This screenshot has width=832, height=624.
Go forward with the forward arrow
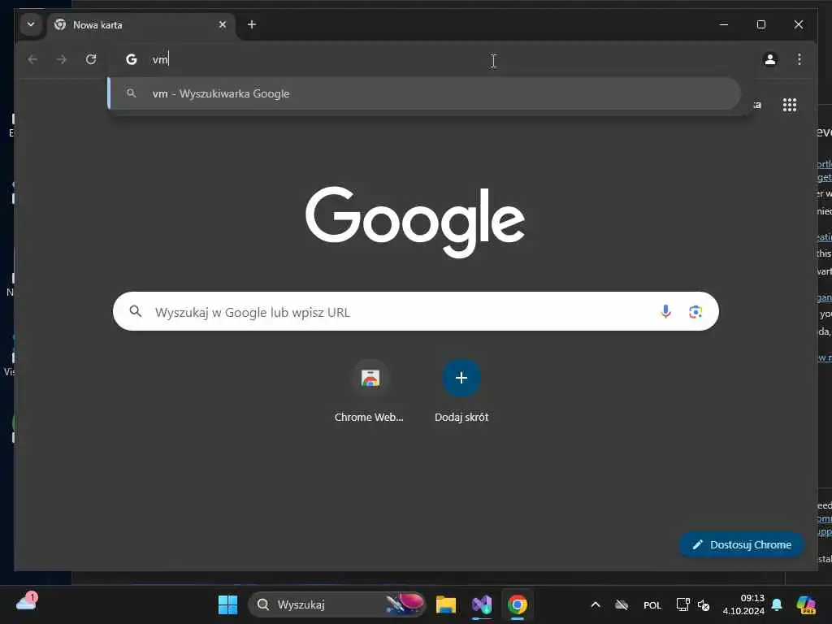(62, 59)
